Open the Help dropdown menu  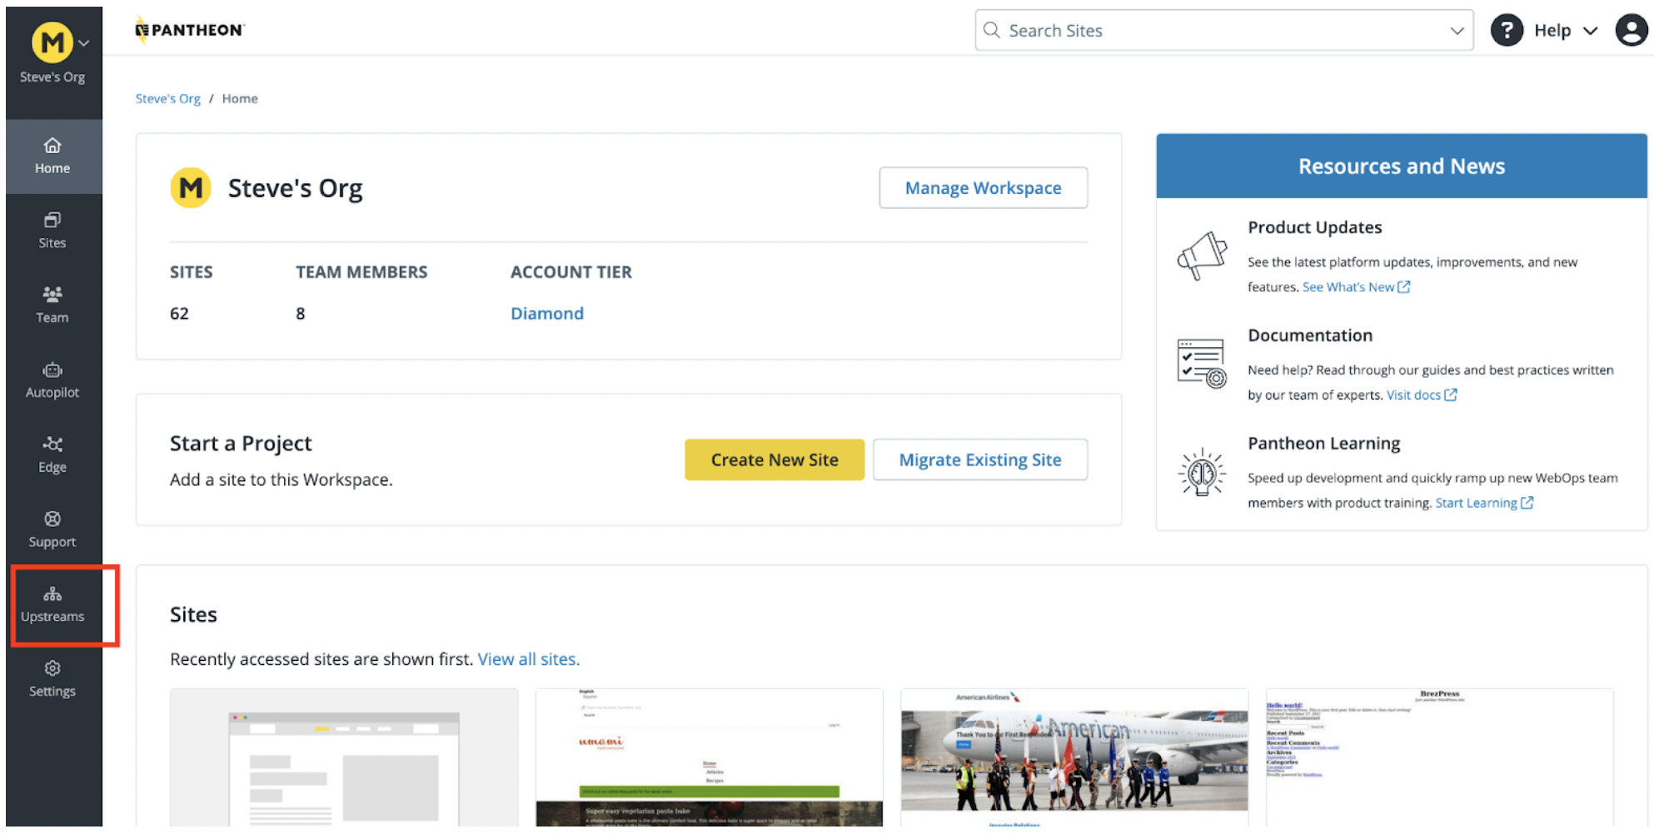click(x=1552, y=31)
